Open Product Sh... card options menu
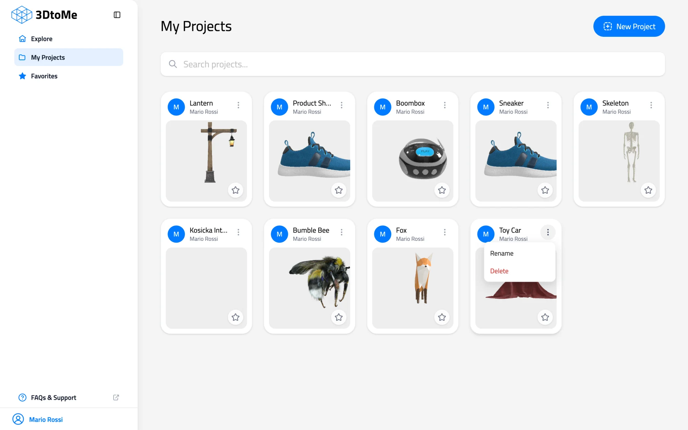Screen dimensions: 688x430 pos(341,105)
